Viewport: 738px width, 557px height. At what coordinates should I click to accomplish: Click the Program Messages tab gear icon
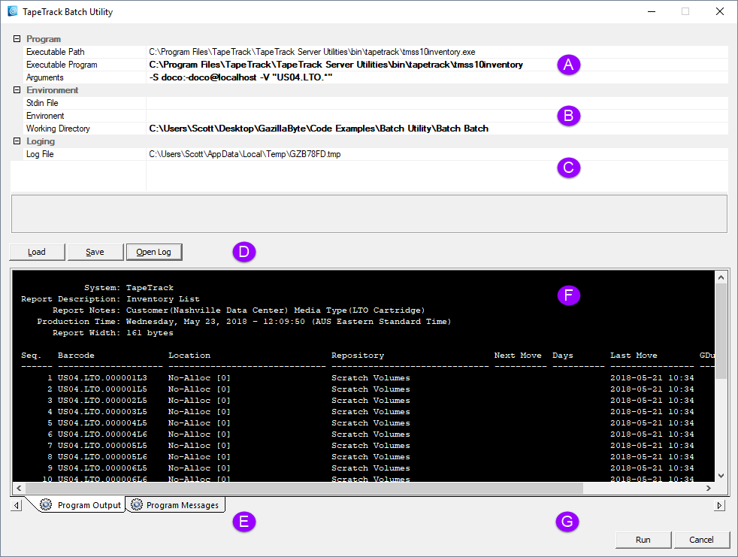pos(137,504)
